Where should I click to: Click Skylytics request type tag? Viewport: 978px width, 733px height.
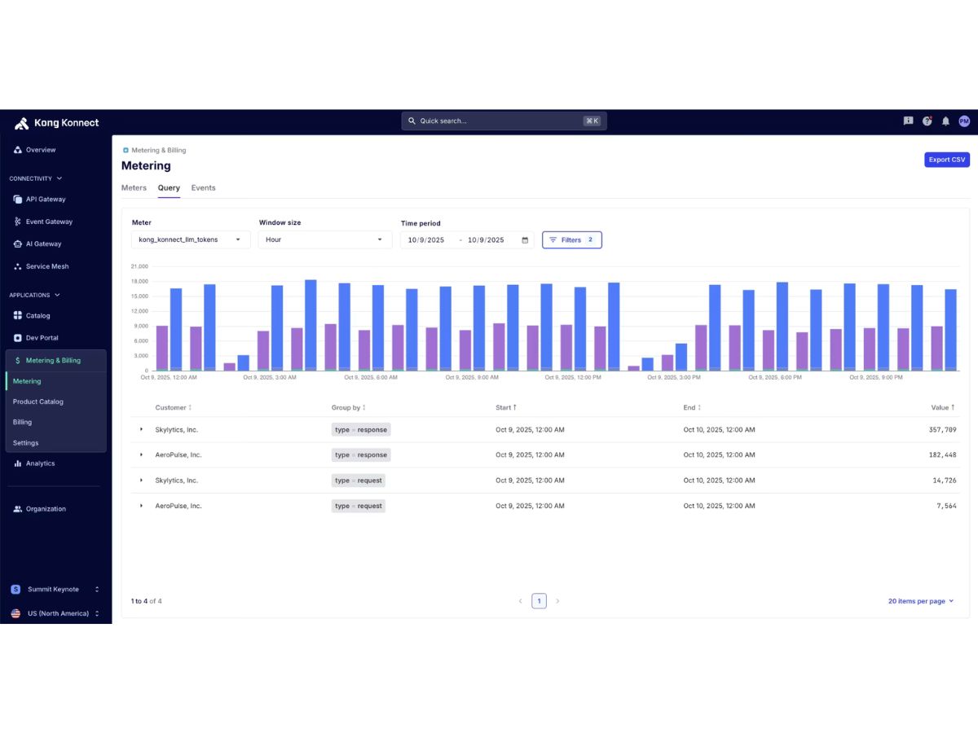coord(359,481)
